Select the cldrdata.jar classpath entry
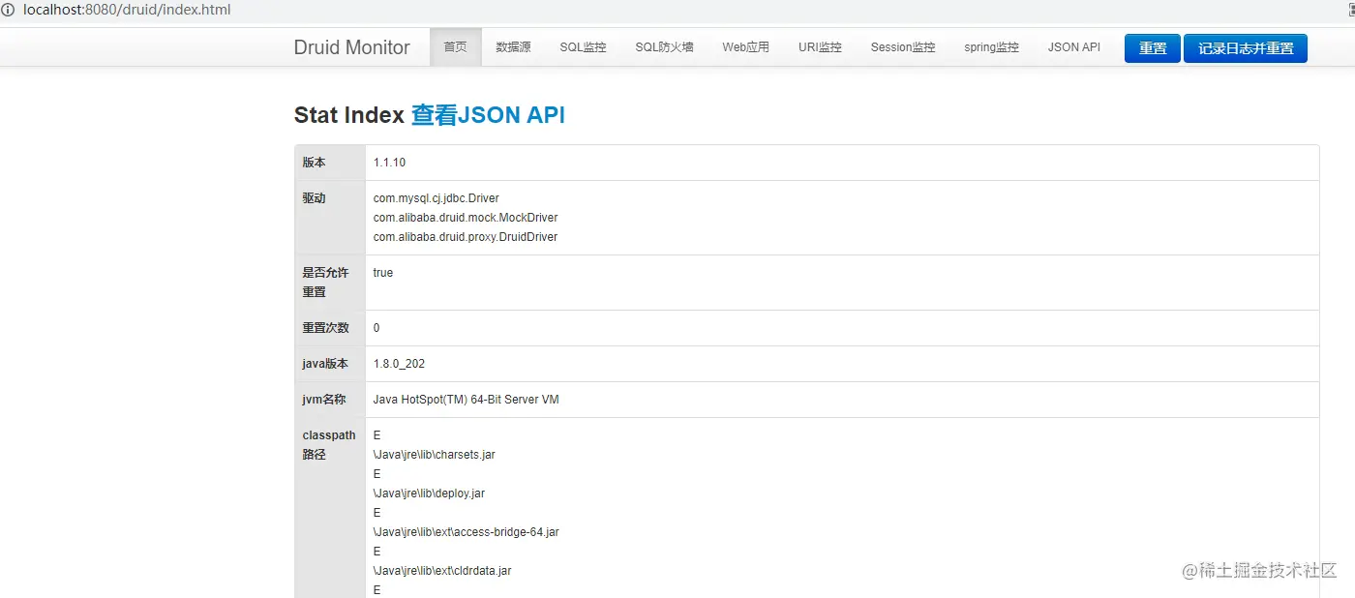Image resolution: width=1355 pixels, height=598 pixels. click(442, 571)
